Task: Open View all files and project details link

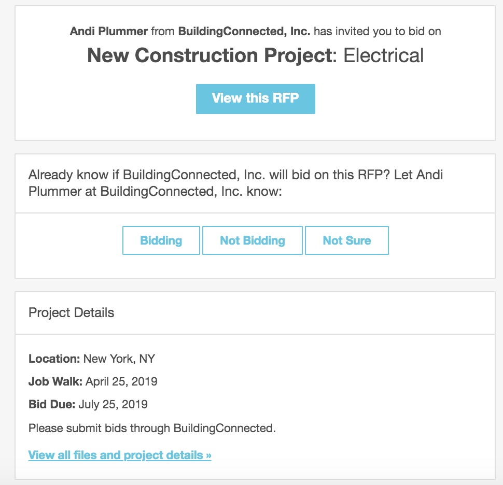Action: 120,455
